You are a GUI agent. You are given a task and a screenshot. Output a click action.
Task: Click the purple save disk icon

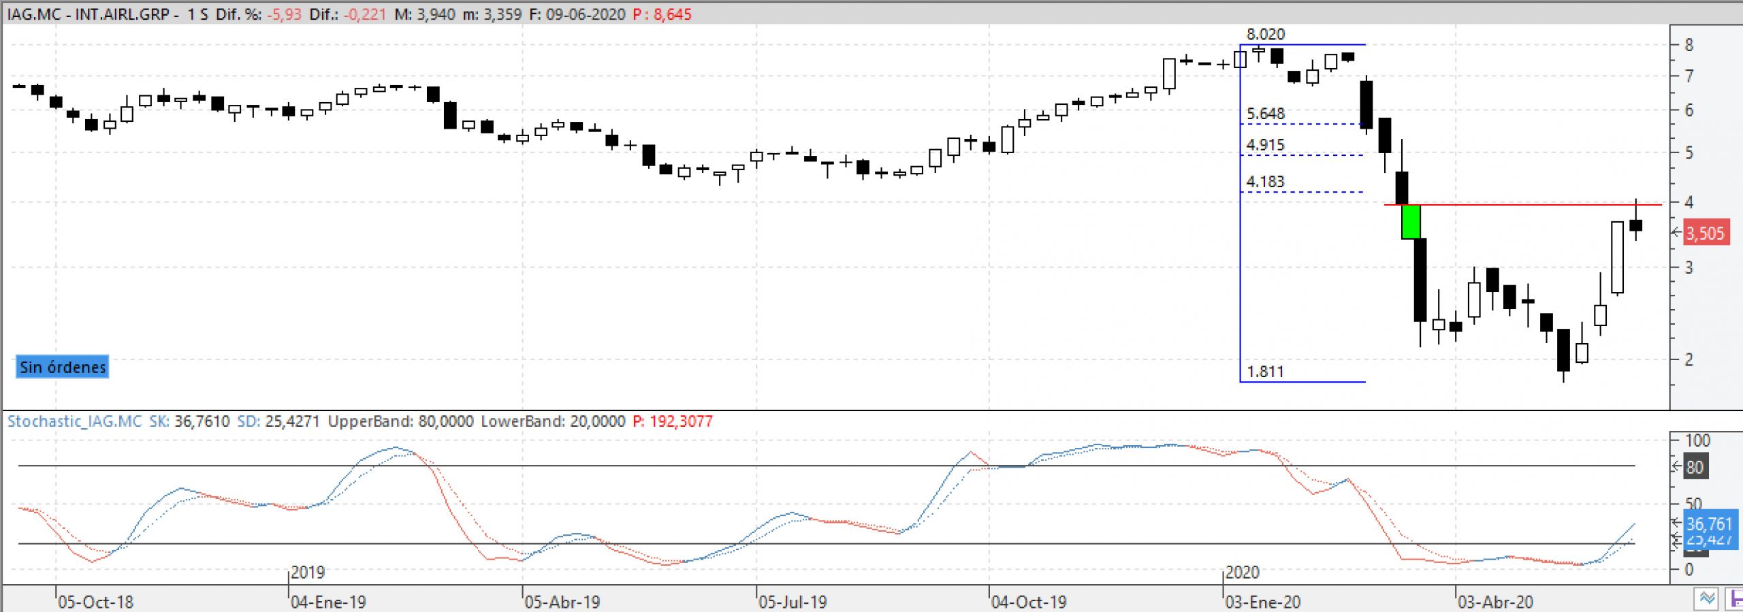point(1734,599)
